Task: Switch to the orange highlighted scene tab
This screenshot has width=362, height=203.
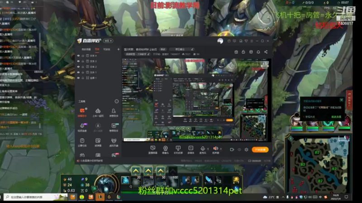Action: coord(97,49)
